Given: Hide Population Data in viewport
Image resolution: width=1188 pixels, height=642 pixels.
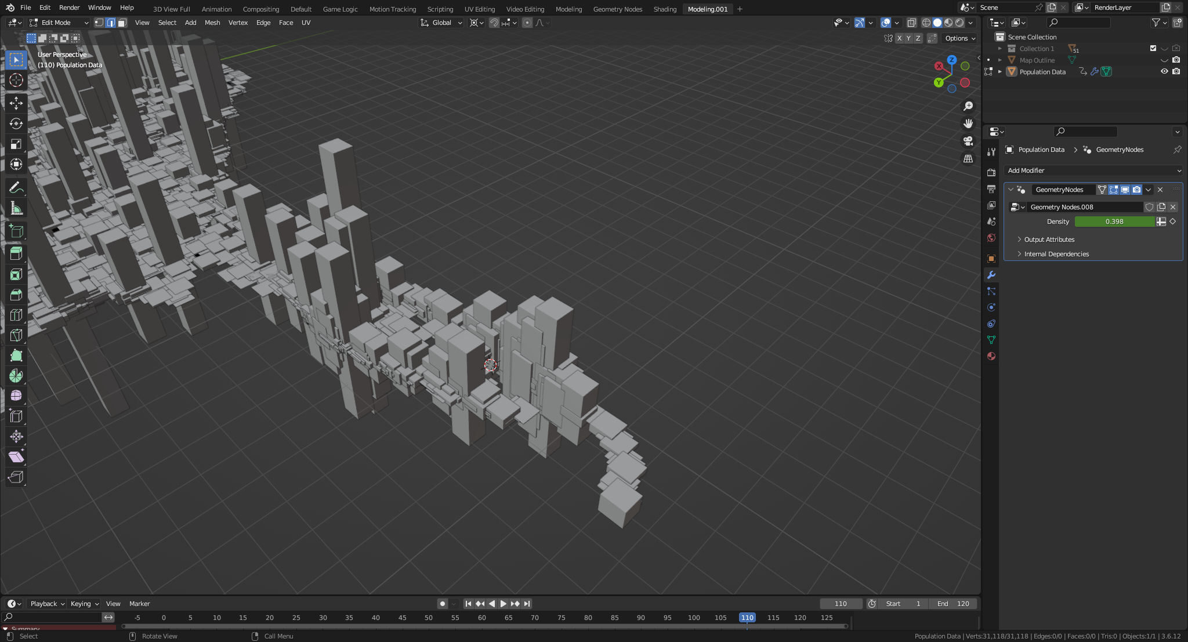Looking at the screenshot, I should coord(1164,71).
